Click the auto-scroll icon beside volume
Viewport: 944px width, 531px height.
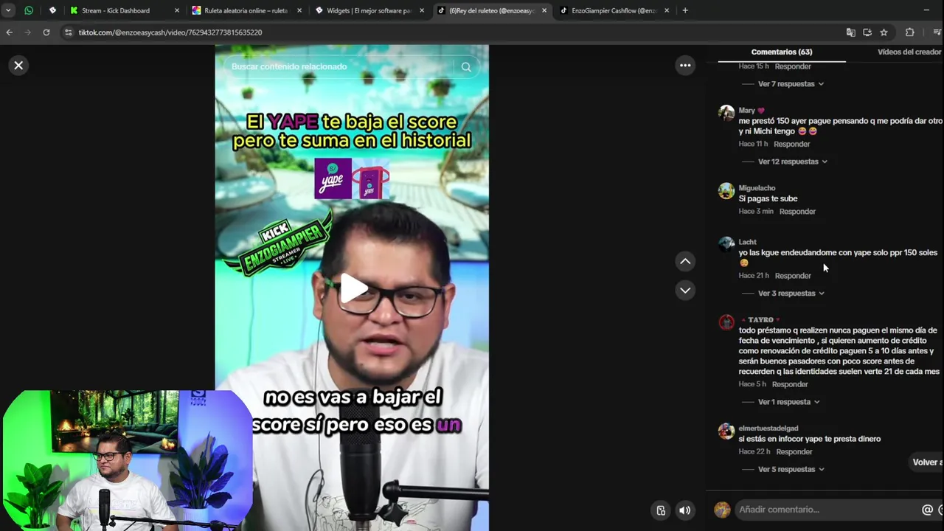[661, 510]
